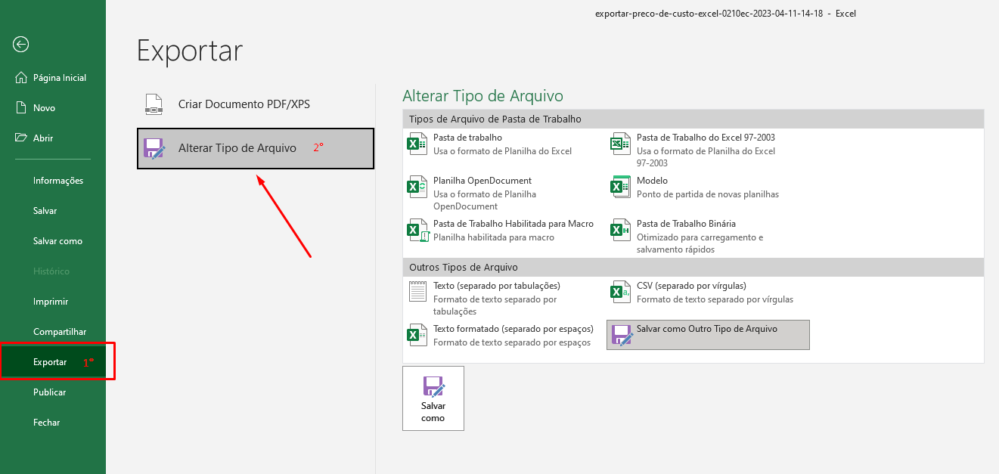
Task: Choose Fechar in the sidebar
Action: coord(46,423)
